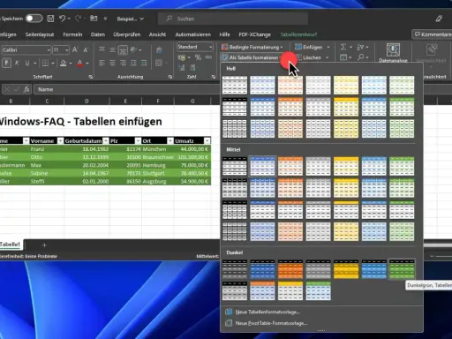
Task: Click the accounting number format icon
Action: [182, 57]
